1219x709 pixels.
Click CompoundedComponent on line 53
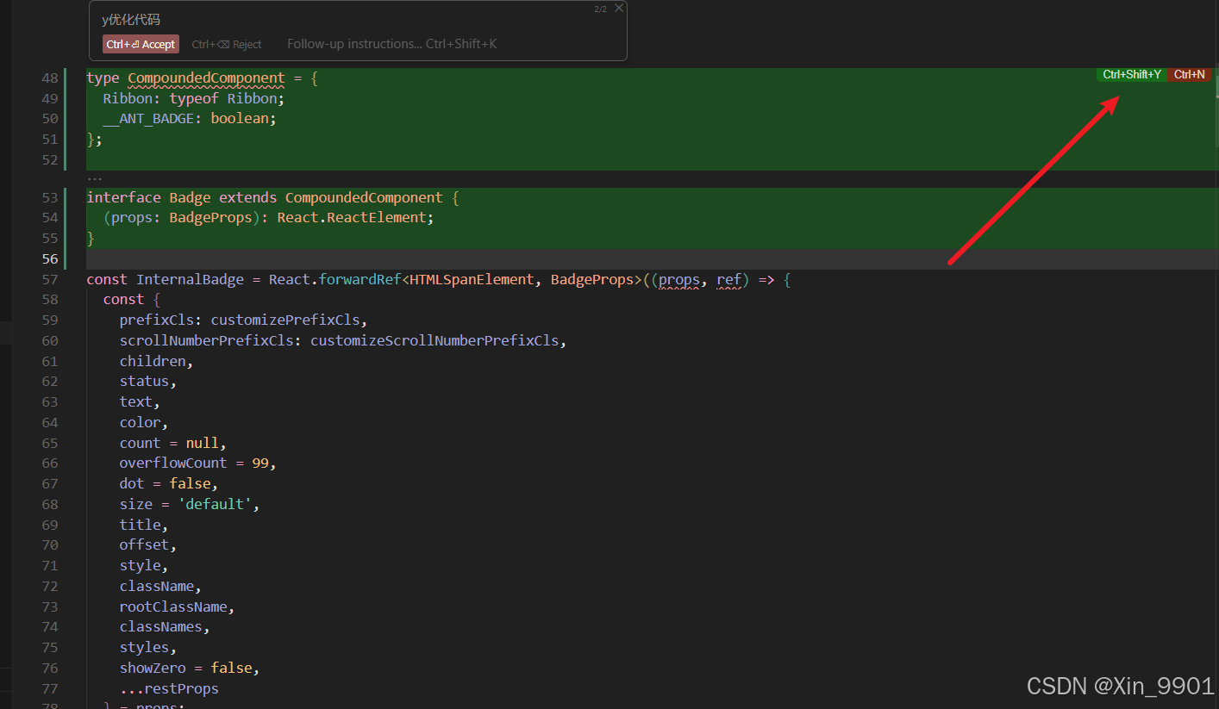(364, 197)
